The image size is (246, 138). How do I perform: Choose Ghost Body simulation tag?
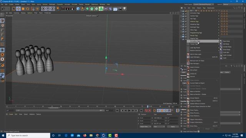coord(226,49)
